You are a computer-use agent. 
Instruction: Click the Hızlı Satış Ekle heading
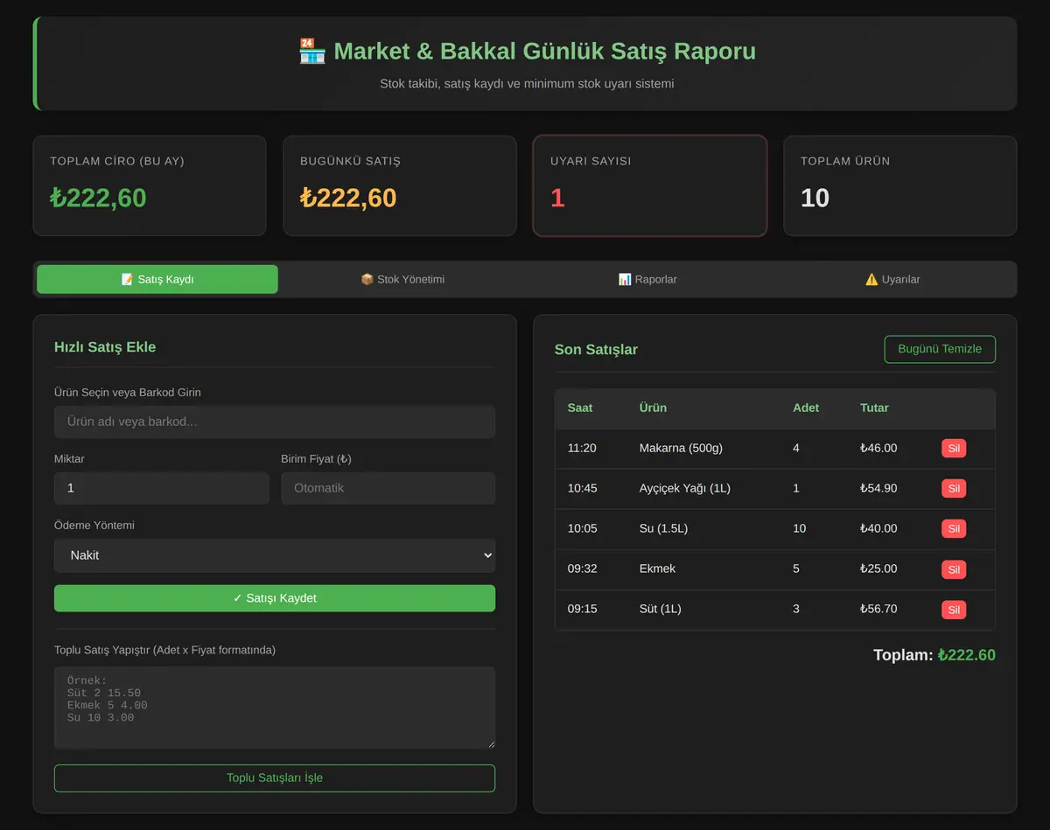tap(105, 347)
